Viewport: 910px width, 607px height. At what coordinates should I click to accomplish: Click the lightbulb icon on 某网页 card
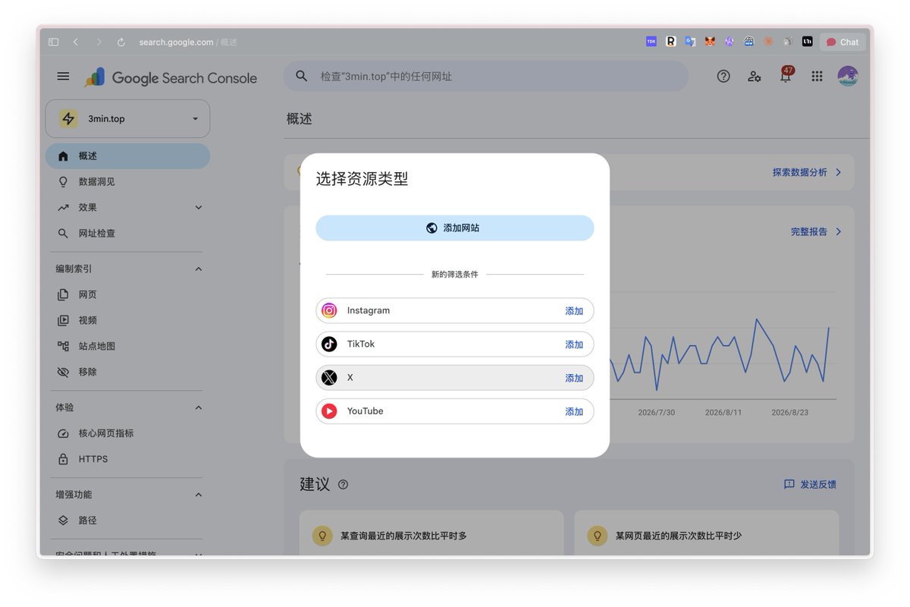pos(598,535)
